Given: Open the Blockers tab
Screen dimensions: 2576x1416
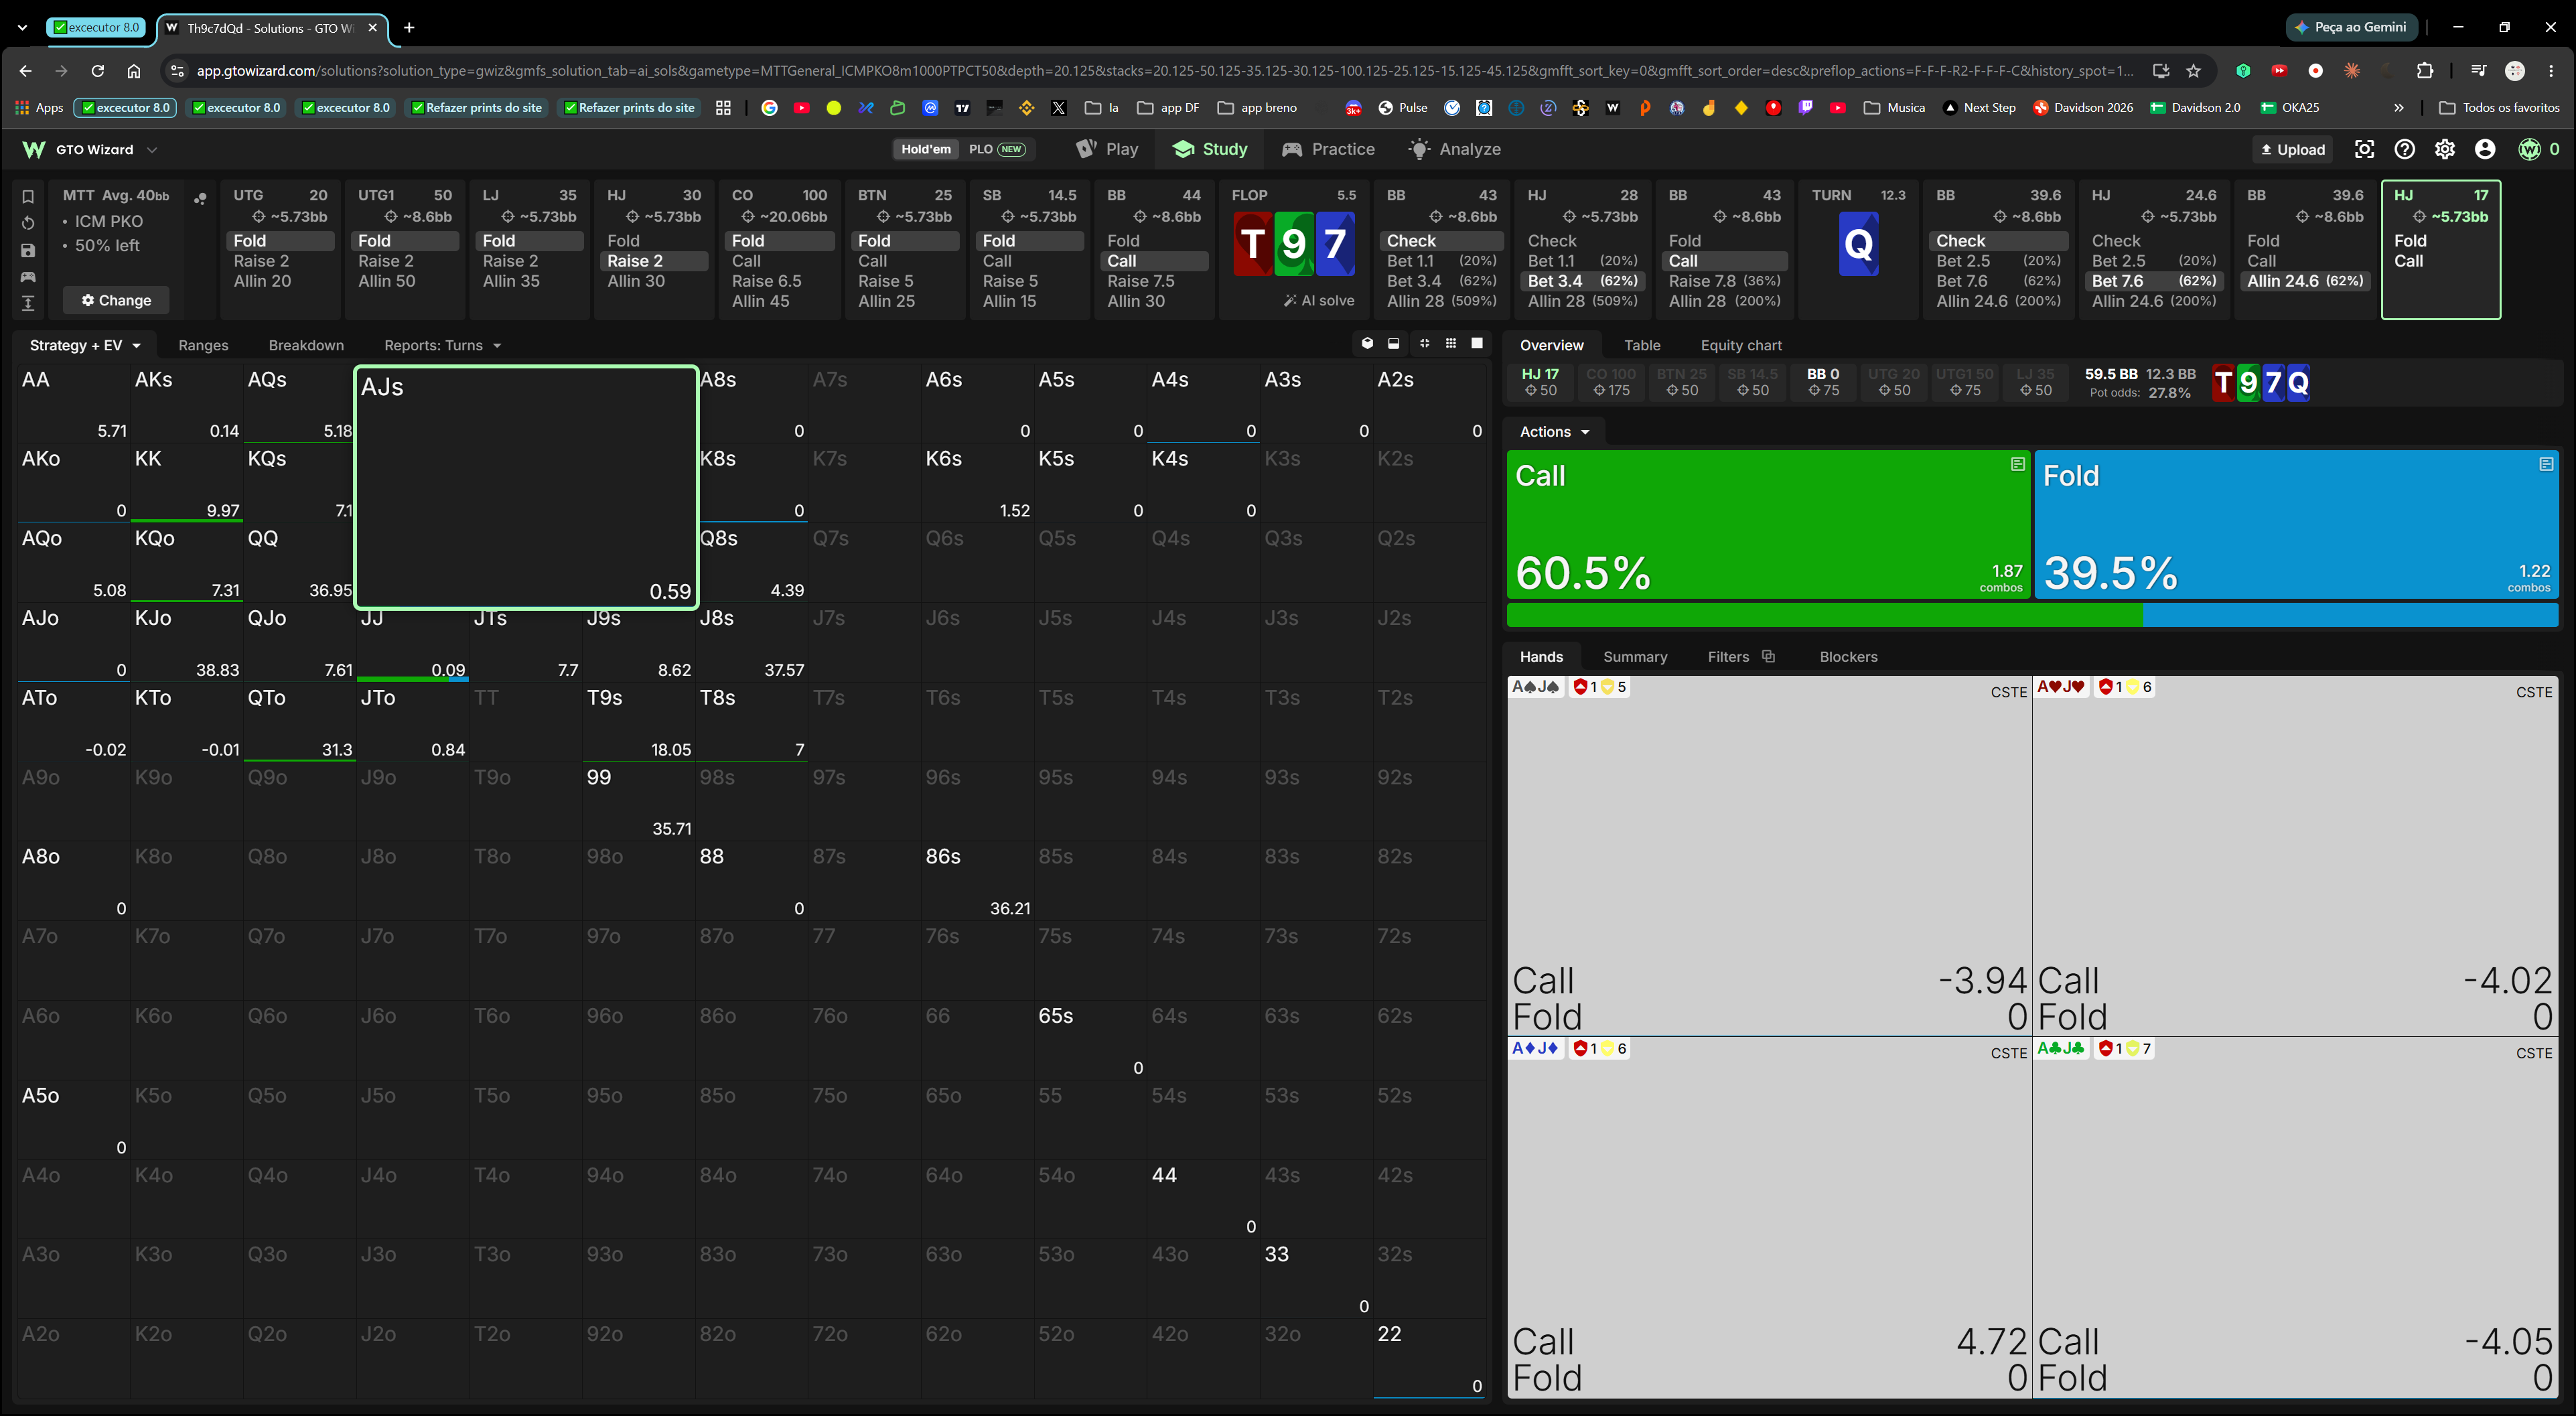Looking at the screenshot, I should [1848, 656].
